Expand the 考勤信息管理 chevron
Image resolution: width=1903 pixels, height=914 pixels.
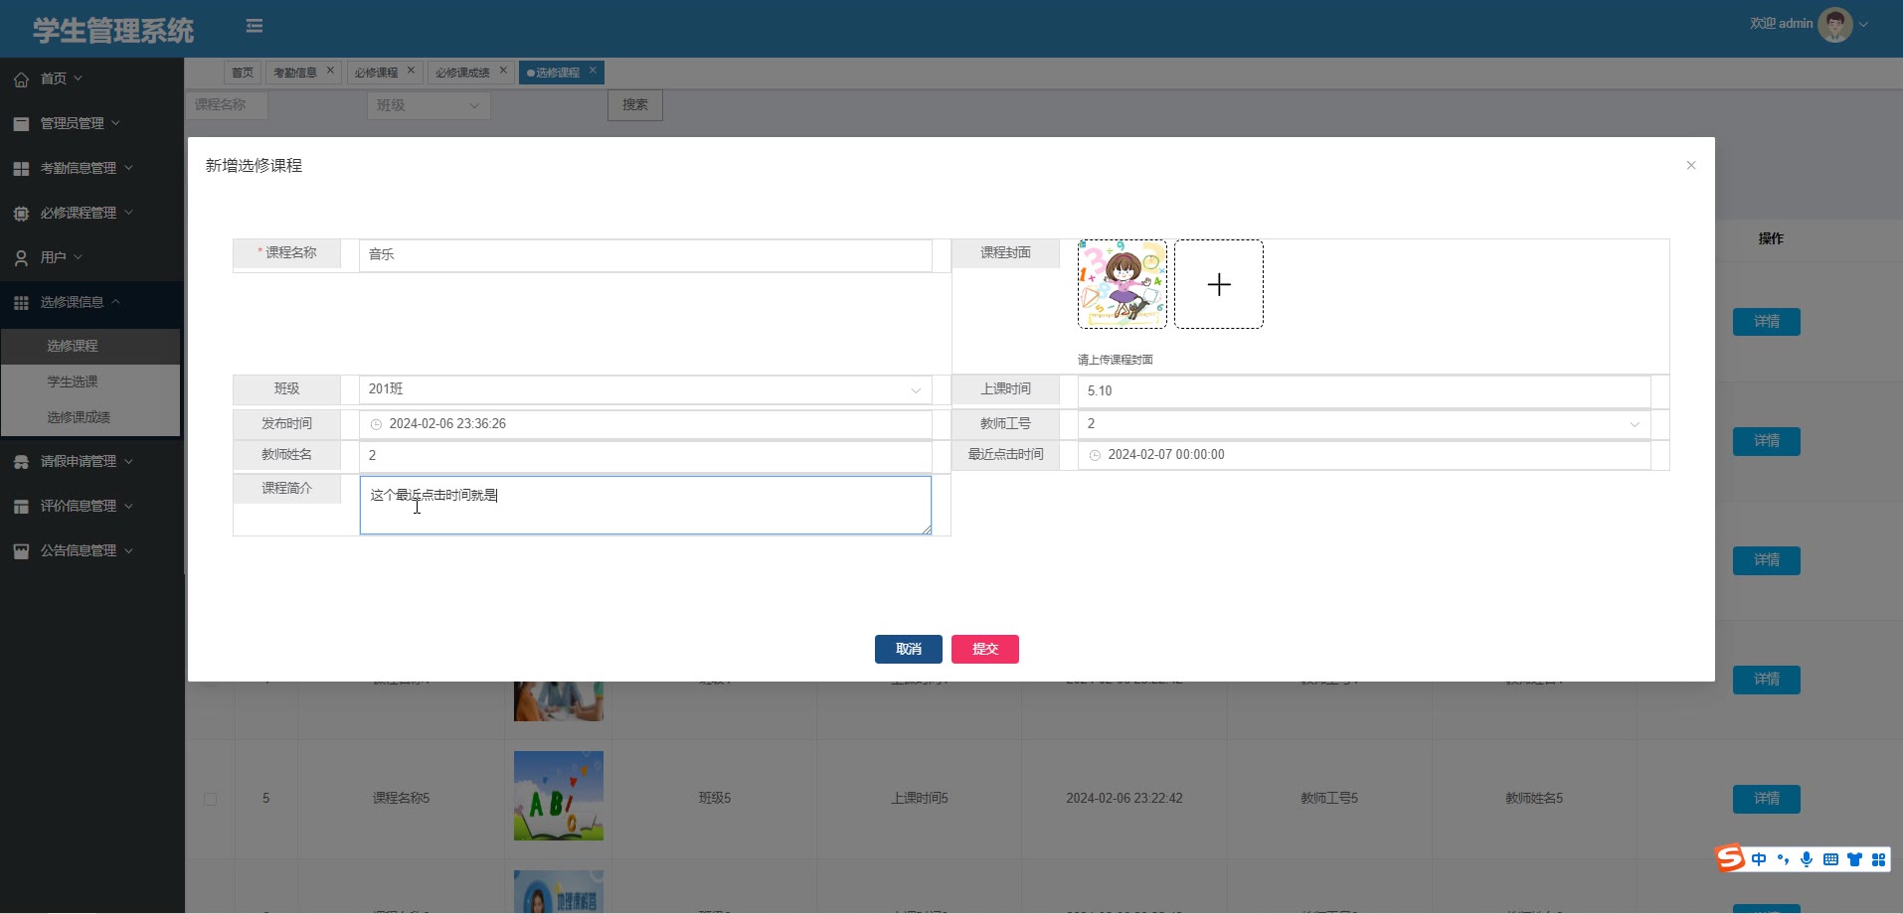(128, 168)
